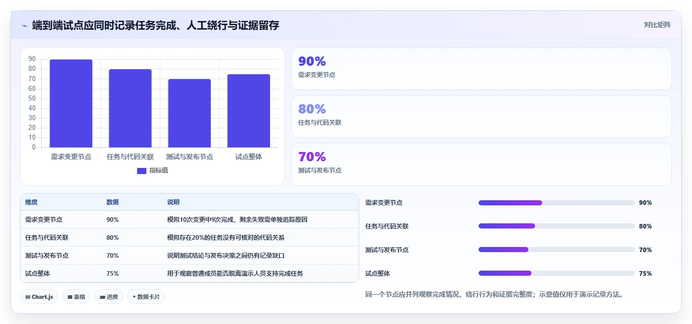This screenshot has width=692, height=324.
Task: Click the 试点整体 75% progress bar
Action: pyautogui.click(x=556, y=273)
